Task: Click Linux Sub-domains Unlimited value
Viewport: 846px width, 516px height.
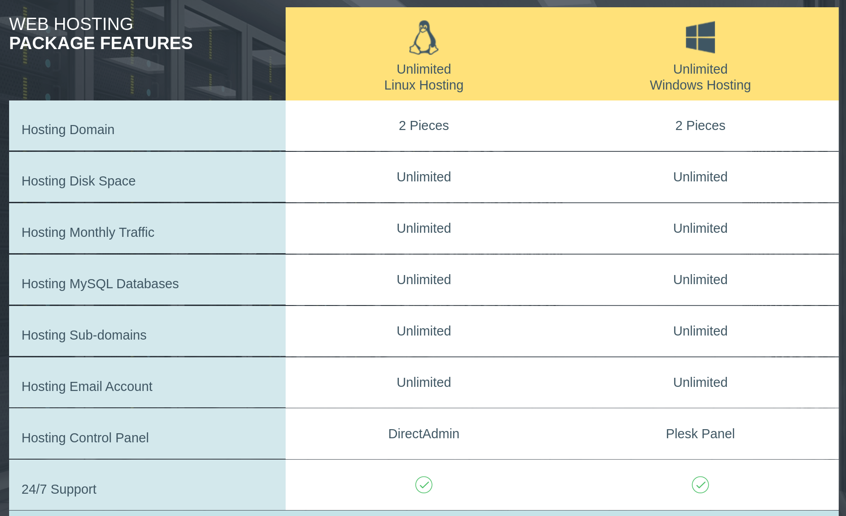Action: (x=423, y=331)
